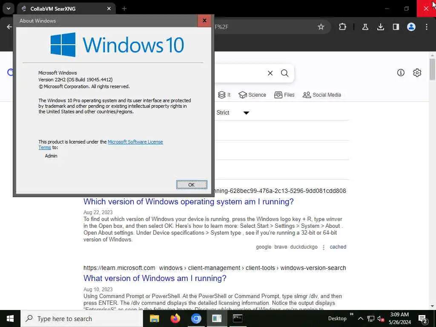Click the 'google' engine label

(263, 247)
